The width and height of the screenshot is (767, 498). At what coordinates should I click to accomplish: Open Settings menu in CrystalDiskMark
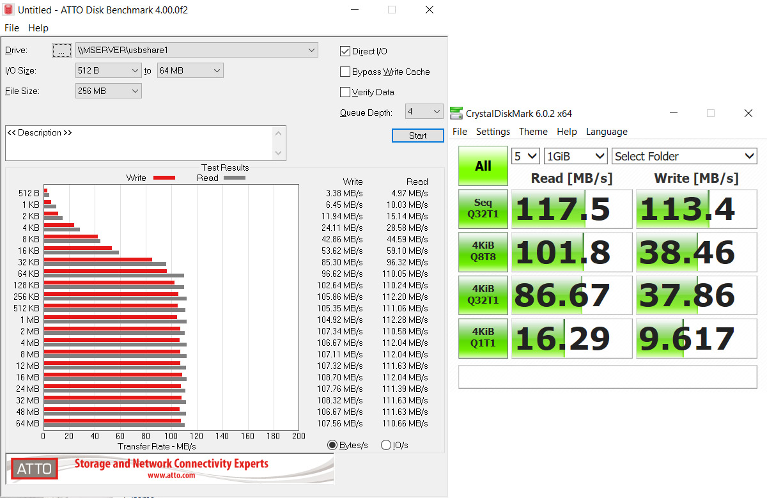pos(493,132)
